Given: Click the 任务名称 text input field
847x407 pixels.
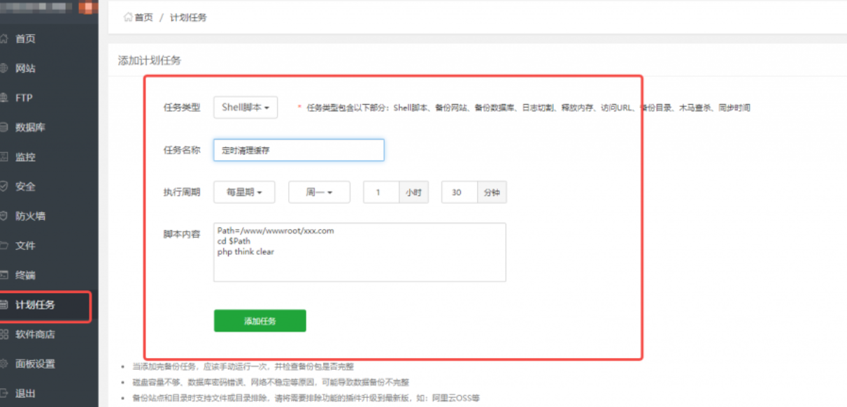Looking at the screenshot, I should click(299, 150).
